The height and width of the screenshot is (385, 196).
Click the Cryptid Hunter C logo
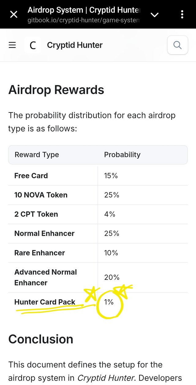[33, 45]
